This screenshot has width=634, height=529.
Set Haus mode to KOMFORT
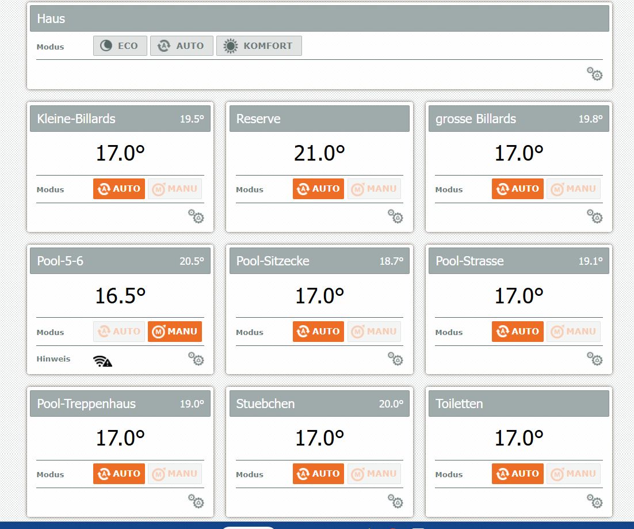tap(259, 46)
